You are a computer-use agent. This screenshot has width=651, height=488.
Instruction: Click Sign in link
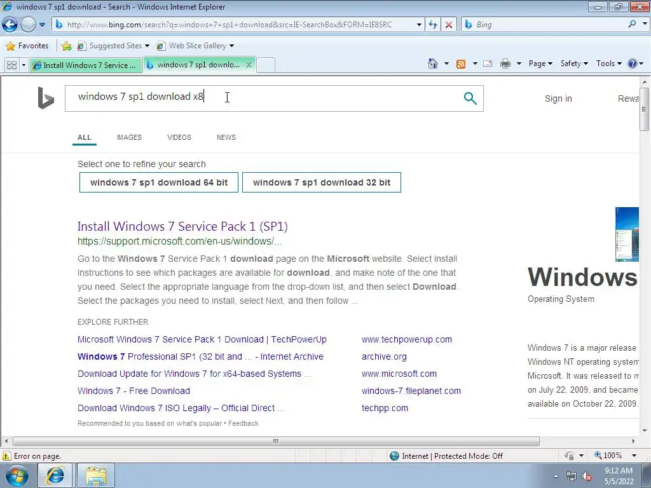[x=558, y=98]
